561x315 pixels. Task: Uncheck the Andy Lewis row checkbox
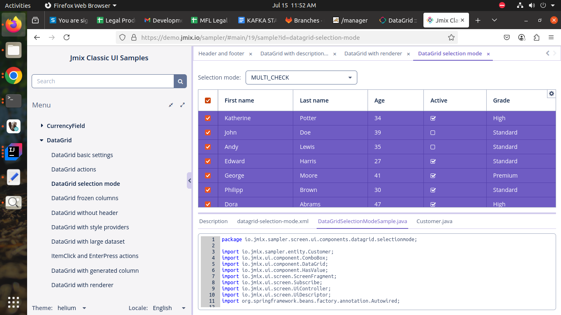click(x=208, y=147)
